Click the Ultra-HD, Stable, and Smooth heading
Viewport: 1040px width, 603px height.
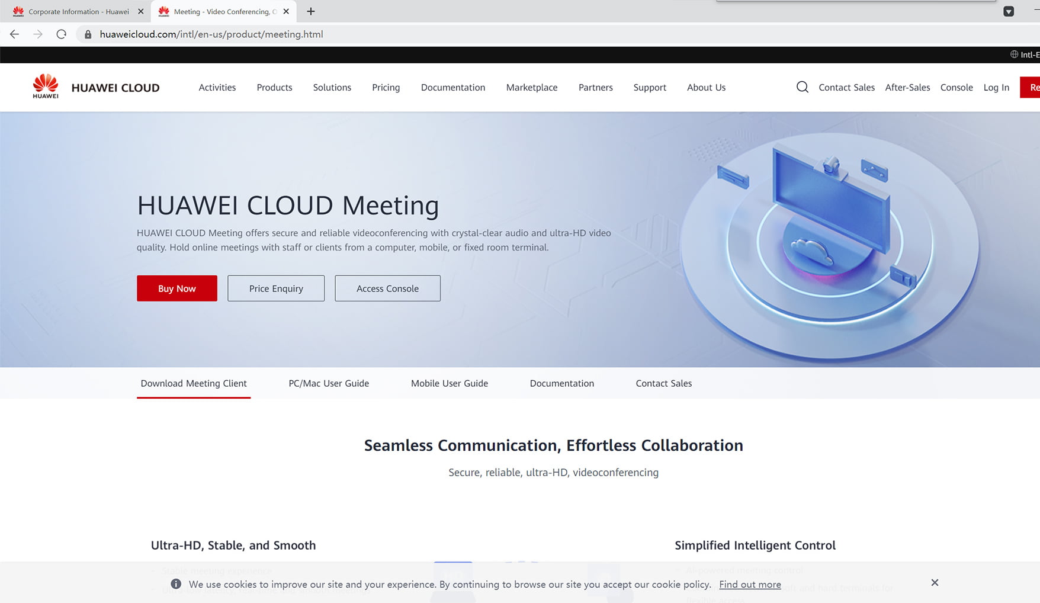(x=233, y=546)
